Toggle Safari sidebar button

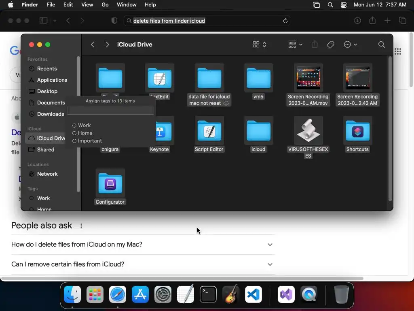click(43, 20)
